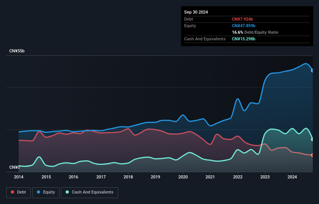Click the Equity endpoint marker on chart
This screenshot has width=319, height=204.
coord(312,71)
